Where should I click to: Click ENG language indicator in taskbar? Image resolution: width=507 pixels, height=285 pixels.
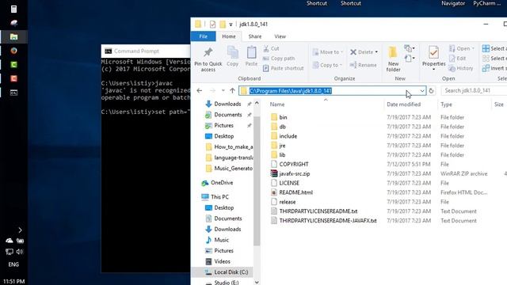point(13,264)
